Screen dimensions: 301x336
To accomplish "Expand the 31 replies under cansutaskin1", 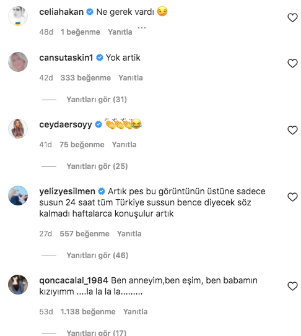I will coord(97,100).
